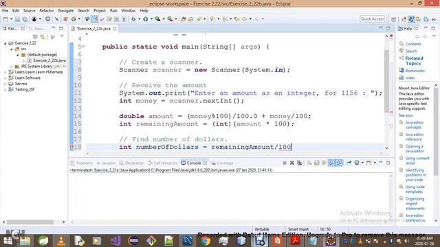Image resolution: width=440 pixels, height=247 pixels.
Task: Open Using code templates help link
Action: (x=415, y=189)
